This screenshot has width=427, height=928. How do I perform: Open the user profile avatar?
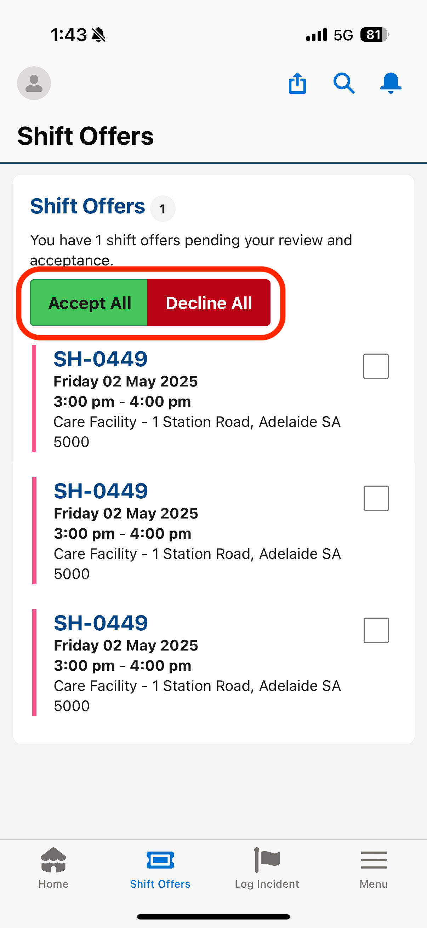pyautogui.click(x=34, y=83)
